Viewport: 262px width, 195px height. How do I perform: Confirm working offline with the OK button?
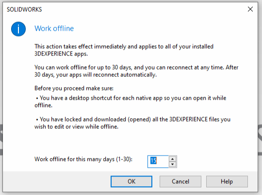(131, 181)
